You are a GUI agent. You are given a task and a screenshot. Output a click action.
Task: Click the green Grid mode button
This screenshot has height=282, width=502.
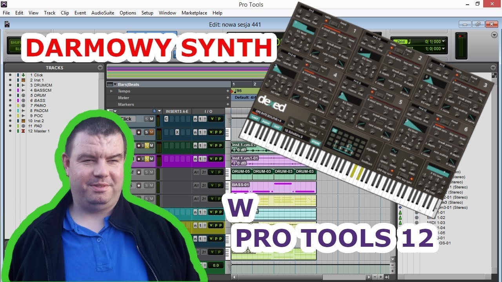(x=401, y=42)
